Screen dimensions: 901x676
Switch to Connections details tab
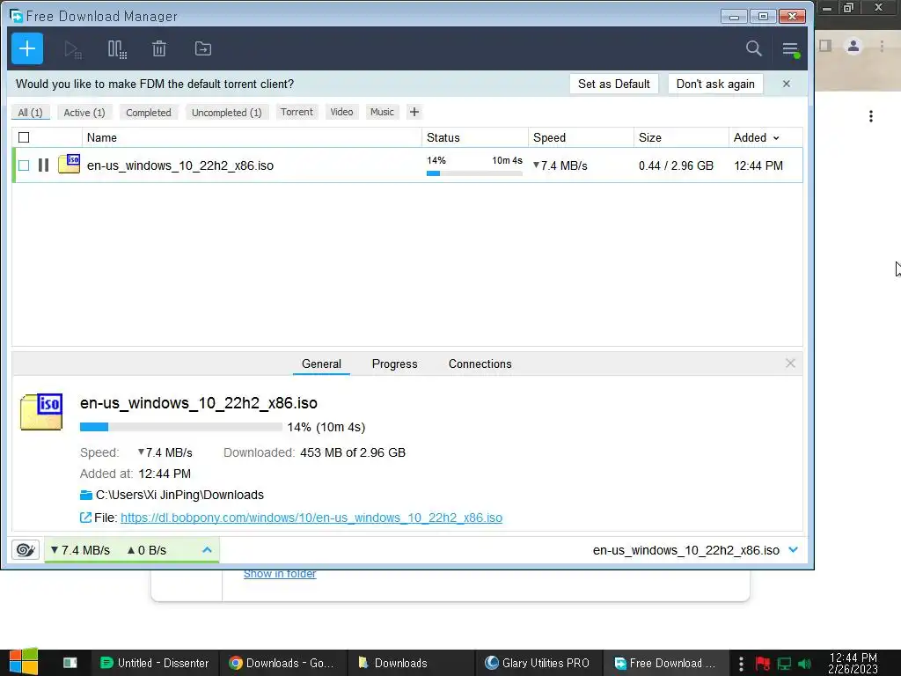480,364
